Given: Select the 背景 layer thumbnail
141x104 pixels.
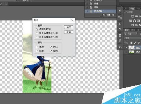Looking at the screenshot, I should 131,52.
